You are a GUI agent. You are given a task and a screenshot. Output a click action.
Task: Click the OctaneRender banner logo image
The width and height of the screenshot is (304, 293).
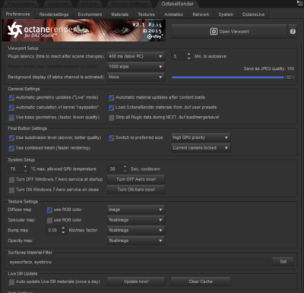(x=84, y=30)
